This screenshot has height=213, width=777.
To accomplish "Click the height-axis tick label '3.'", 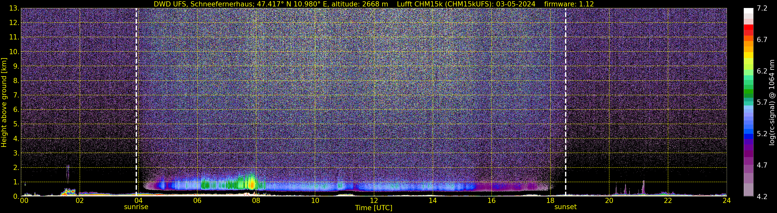I will coord(16,153).
